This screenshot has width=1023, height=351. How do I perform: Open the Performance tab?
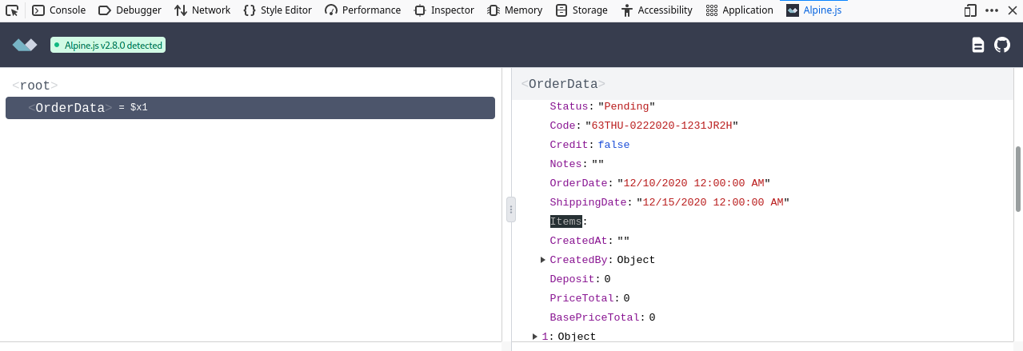pyautogui.click(x=363, y=10)
